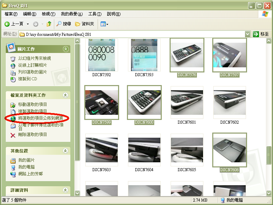Image resolution: width=273 pixels, height=205 pixels.
Task: Select thumbnail DSCN7601
Action: coord(187,102)
